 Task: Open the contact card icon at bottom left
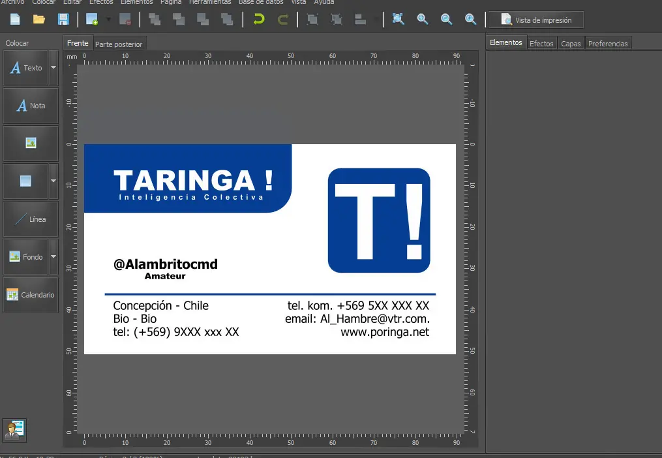[15, 430]
